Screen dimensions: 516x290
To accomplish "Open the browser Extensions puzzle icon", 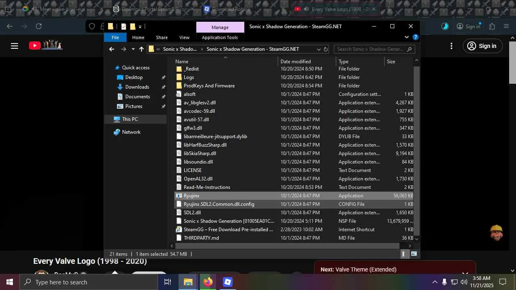I will pos(492,26).
